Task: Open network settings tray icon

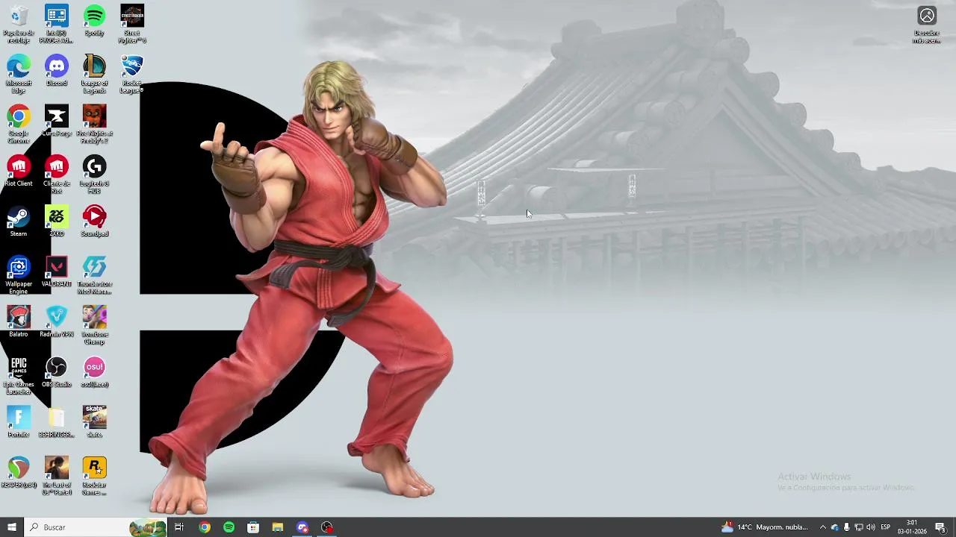Action: tap(859, 527)
